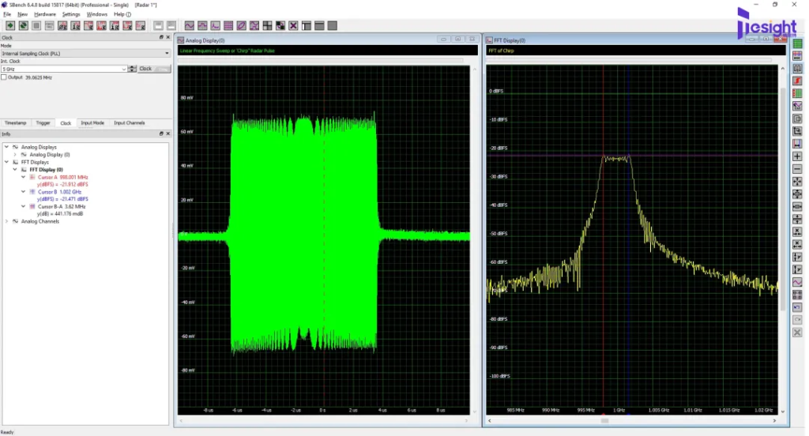The height and width of the screenshot is (436, 809).
Task: Click the blue undo arrow icon in right sidebar
Action: (x=798, y=307)
